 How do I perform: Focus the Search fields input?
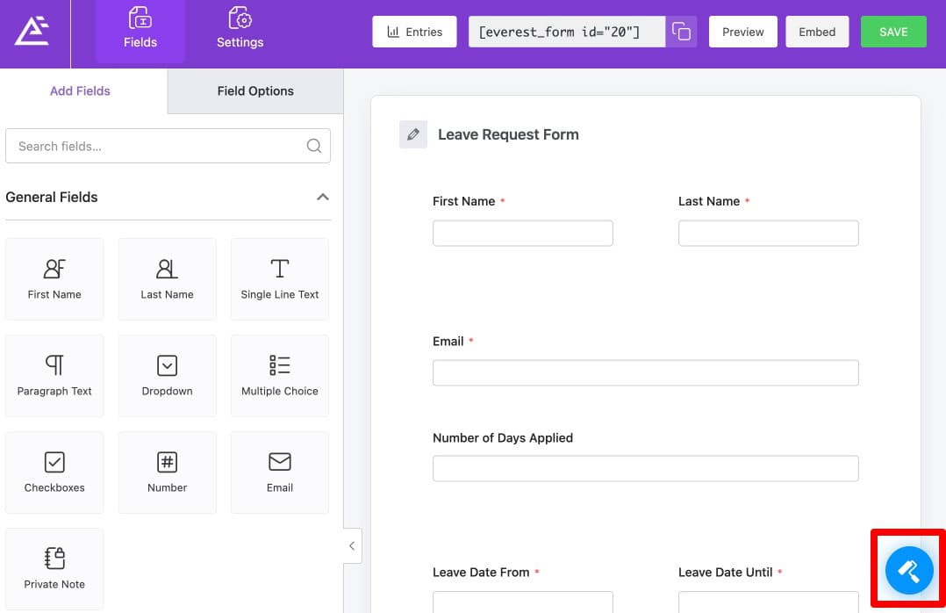(168, 146)
